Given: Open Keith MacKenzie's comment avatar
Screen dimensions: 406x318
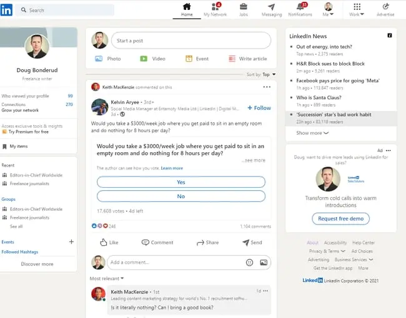Looking at the screenshot, I should point(99,294).
